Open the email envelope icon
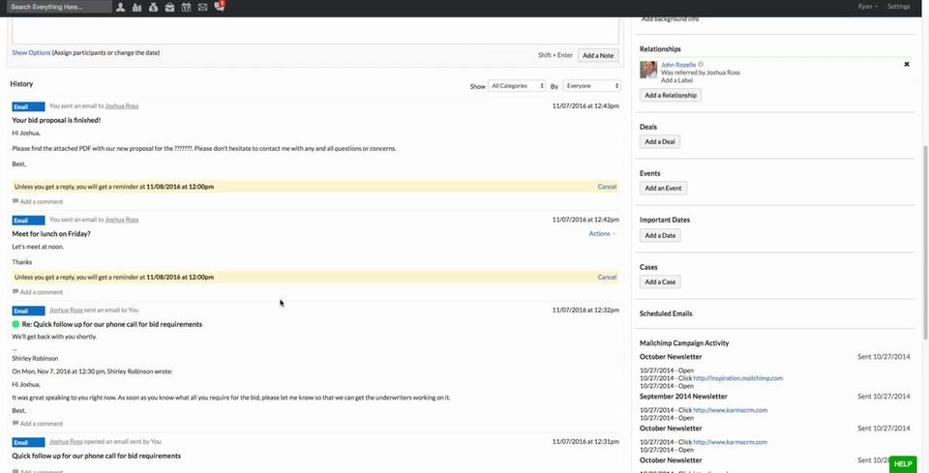The height and width of the screenshot is (473, 929). [202, 7]
